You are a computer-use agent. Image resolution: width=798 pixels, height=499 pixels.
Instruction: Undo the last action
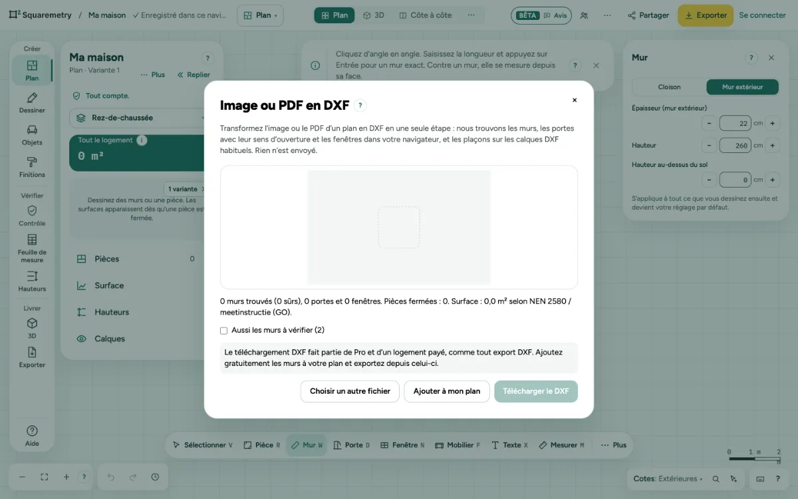(110, 477)
